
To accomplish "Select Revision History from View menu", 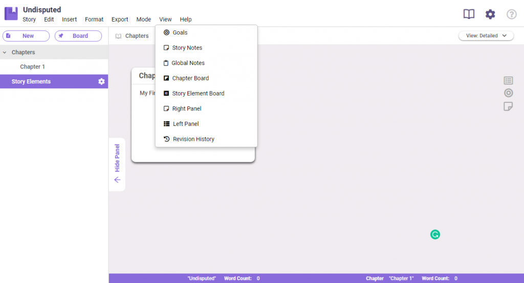I will 193,139.
